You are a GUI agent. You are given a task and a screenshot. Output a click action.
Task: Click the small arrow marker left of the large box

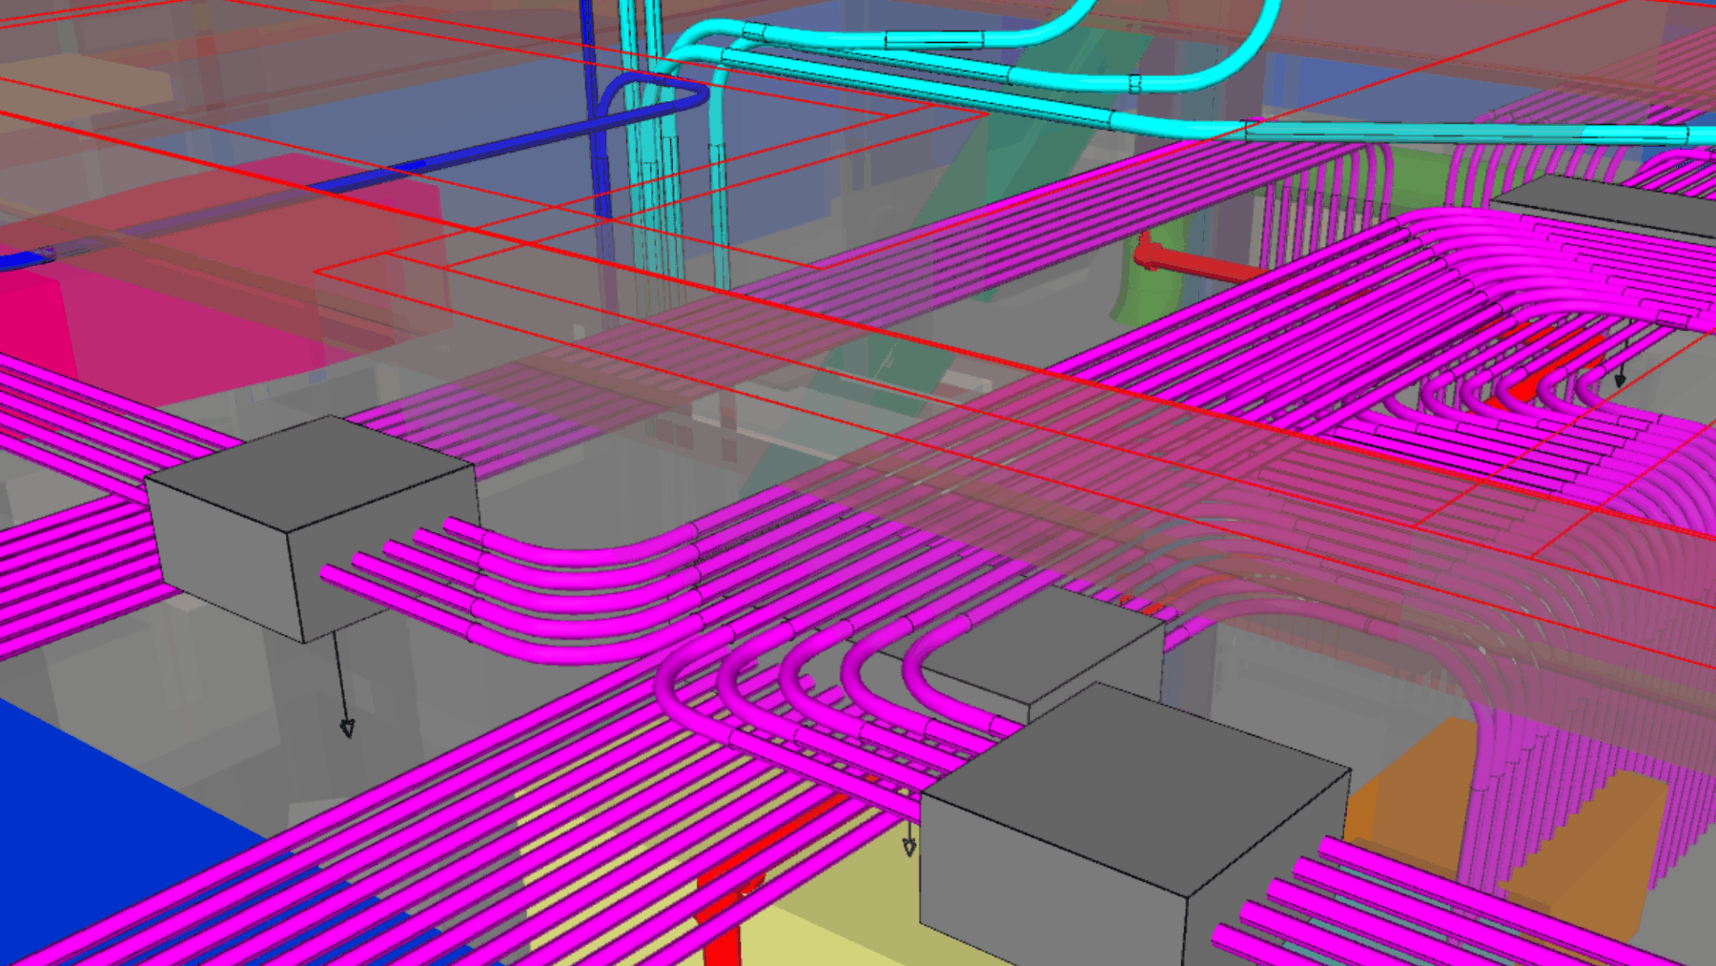coord(909,846)
